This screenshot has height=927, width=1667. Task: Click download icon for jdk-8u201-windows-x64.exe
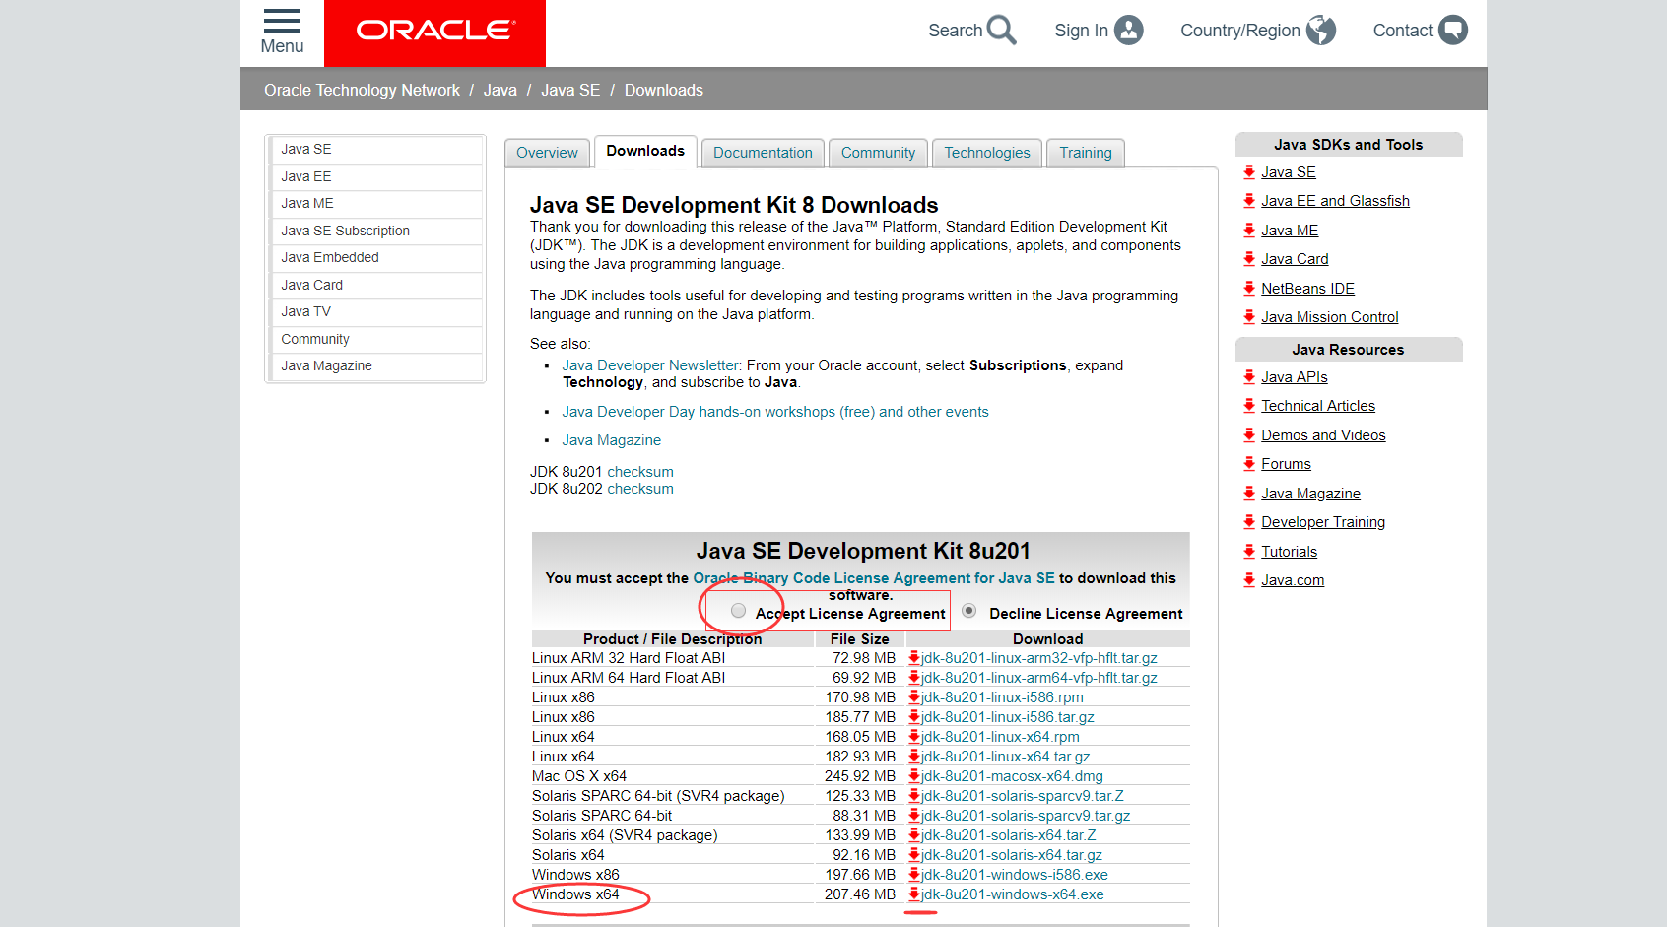(x=914, y=894)
